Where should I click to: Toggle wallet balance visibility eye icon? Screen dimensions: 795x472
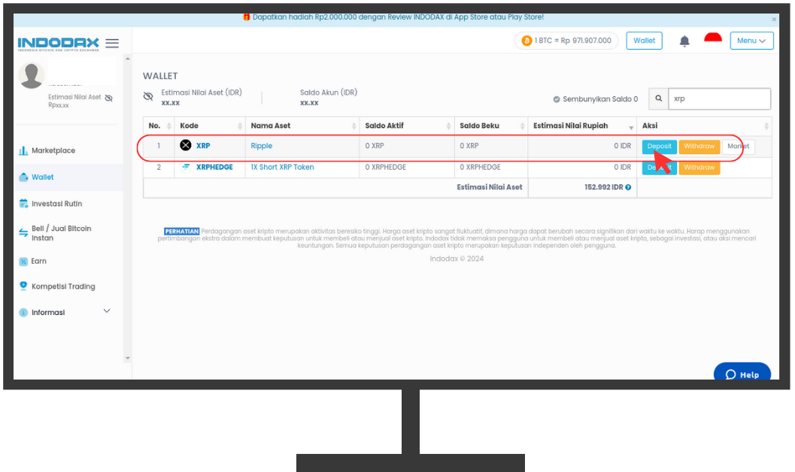(148, 97)
